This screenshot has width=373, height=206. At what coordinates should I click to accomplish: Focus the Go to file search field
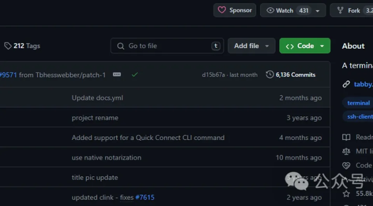click(167, 46)
